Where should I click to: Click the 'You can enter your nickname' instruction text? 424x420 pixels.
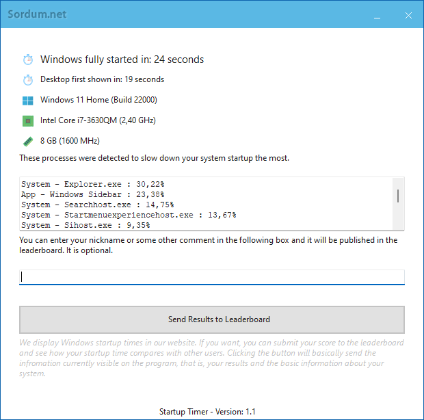pos(208,246)
